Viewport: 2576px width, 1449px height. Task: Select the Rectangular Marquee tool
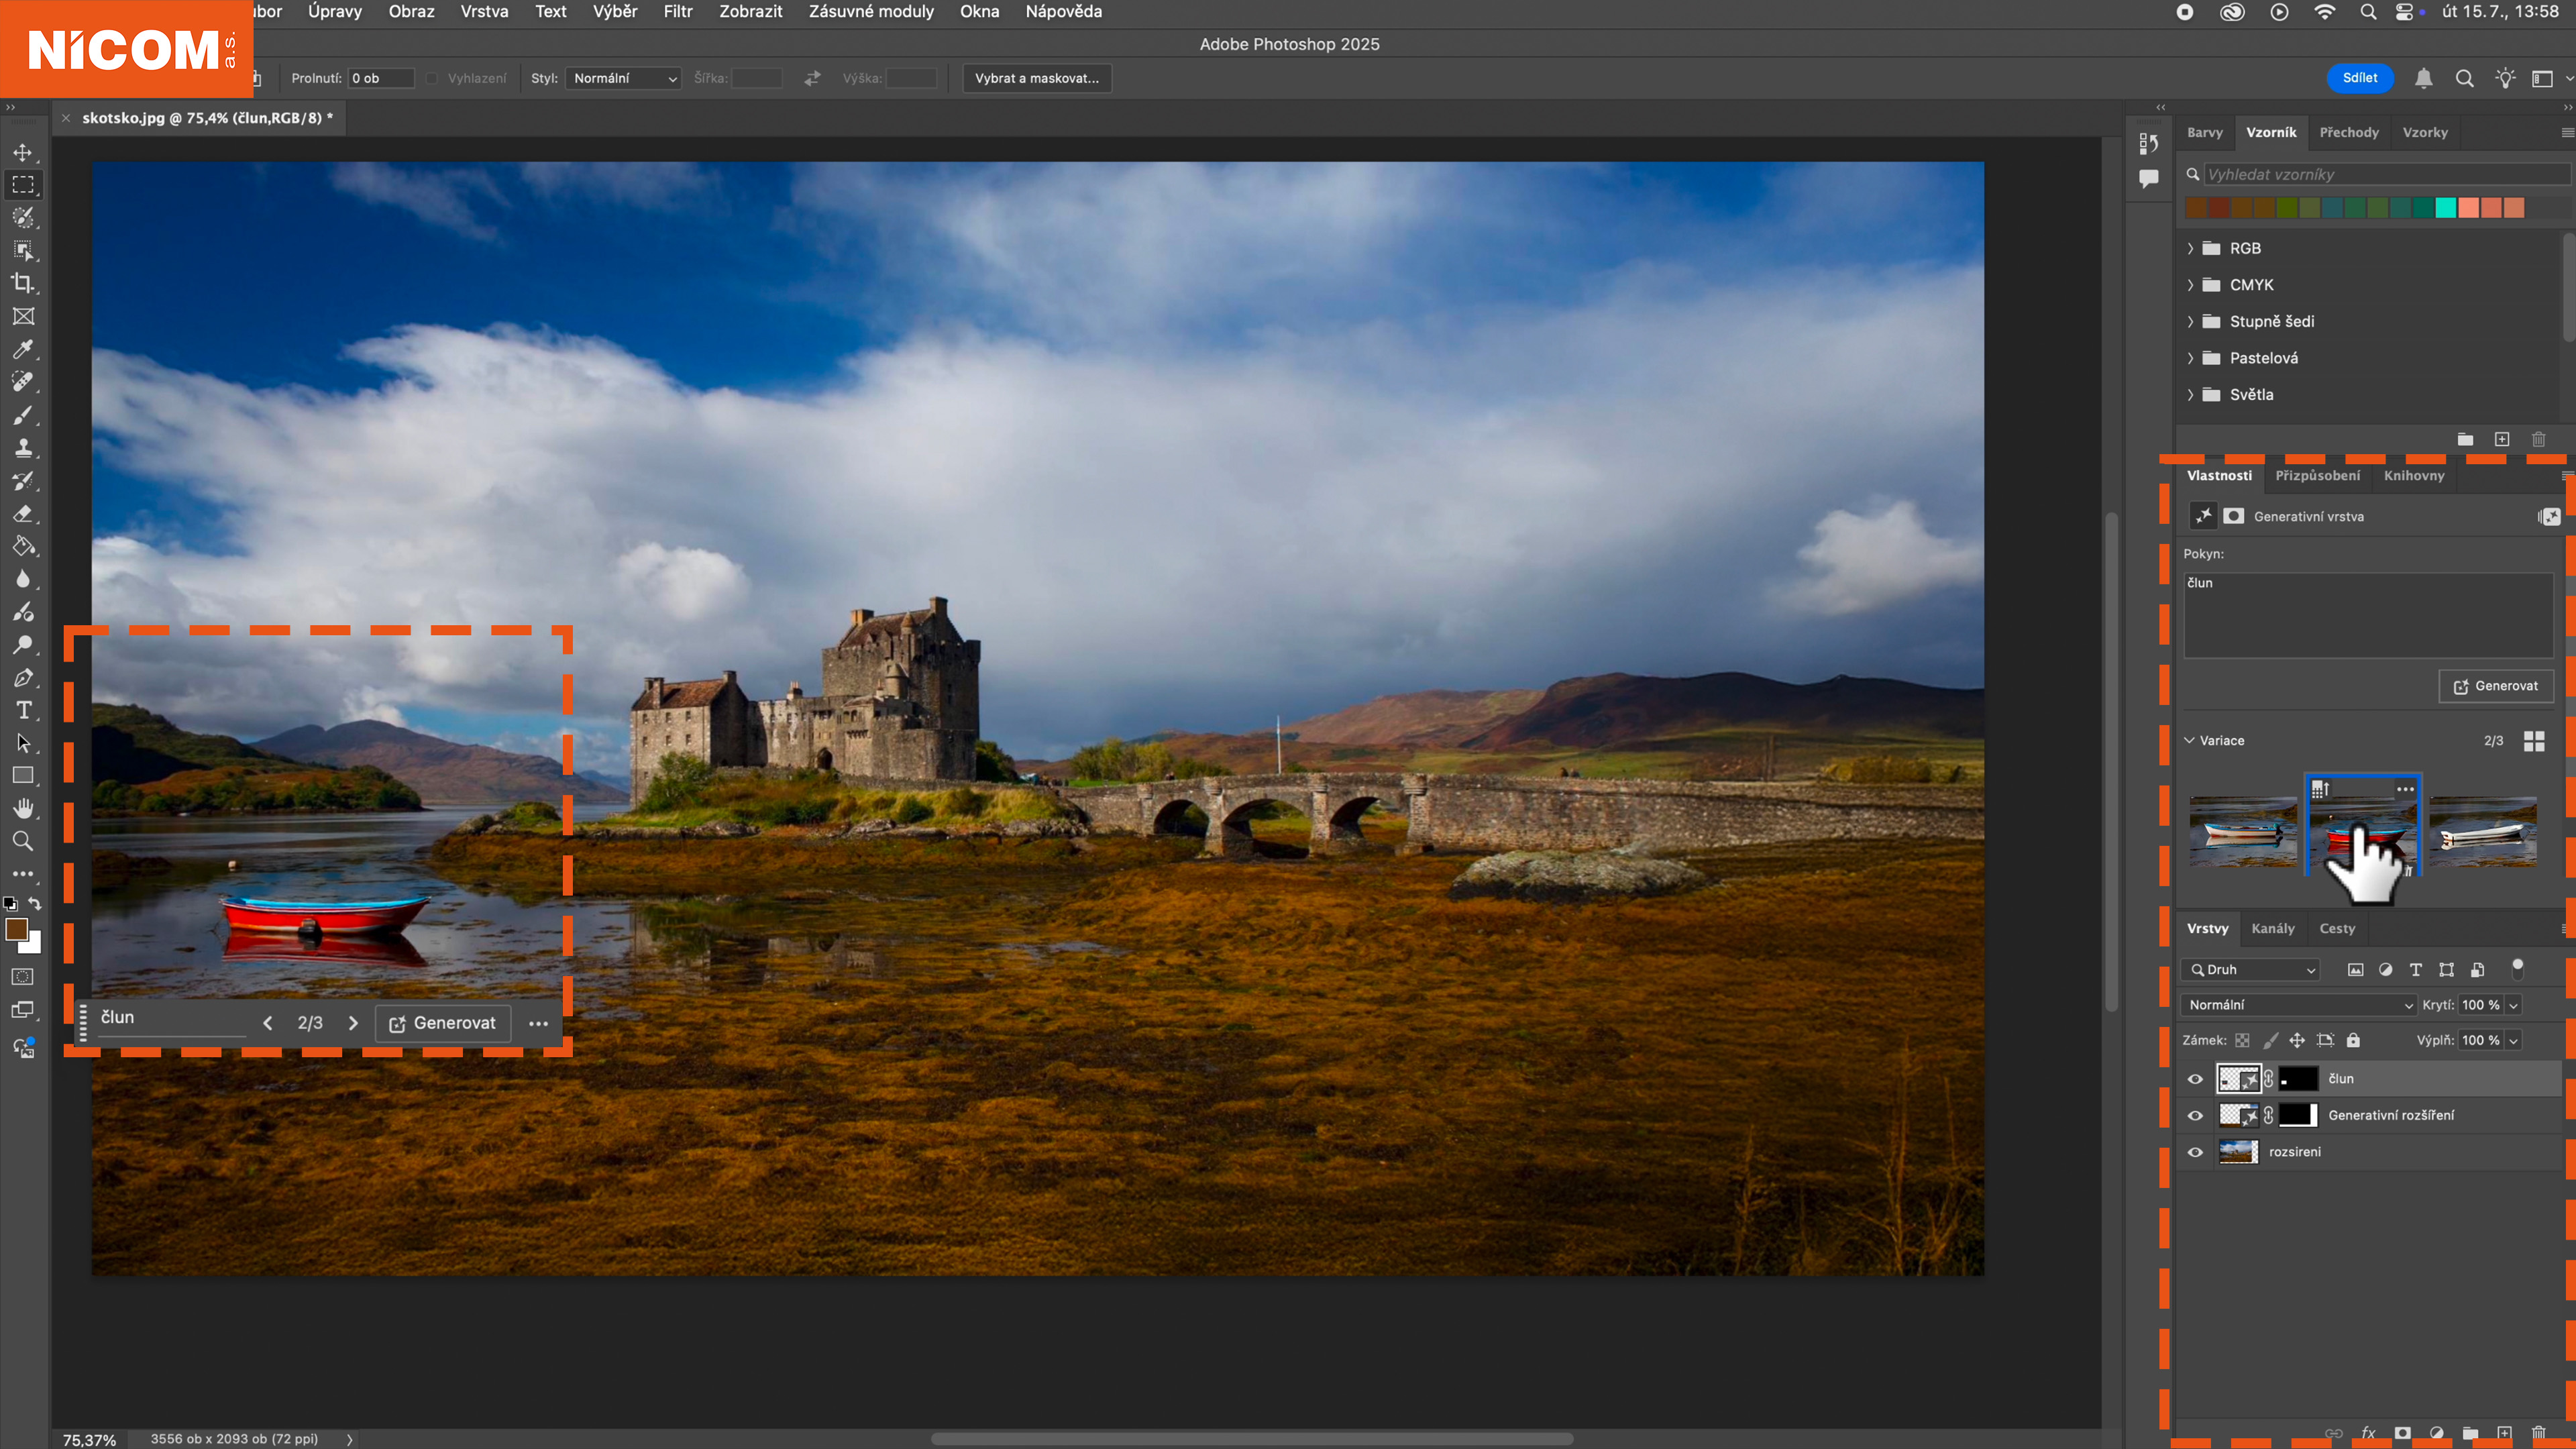click(23, 185)
